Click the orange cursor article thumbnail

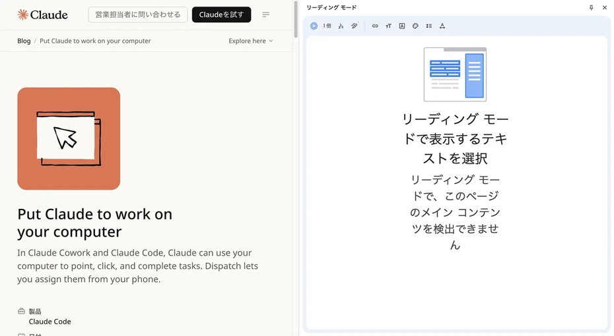69,139
